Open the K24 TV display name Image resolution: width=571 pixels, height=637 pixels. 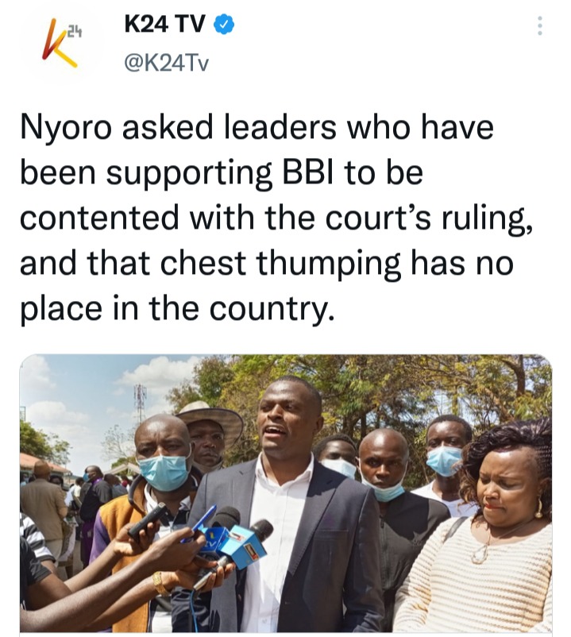pos(164,24)
